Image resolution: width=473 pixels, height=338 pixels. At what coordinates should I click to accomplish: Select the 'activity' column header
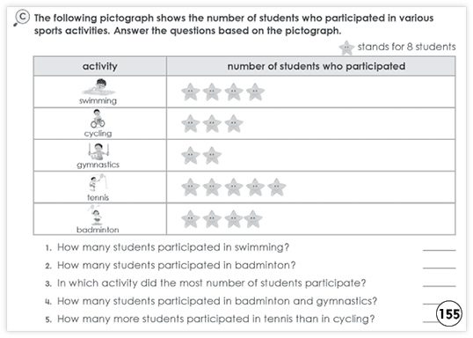(100, 66)
